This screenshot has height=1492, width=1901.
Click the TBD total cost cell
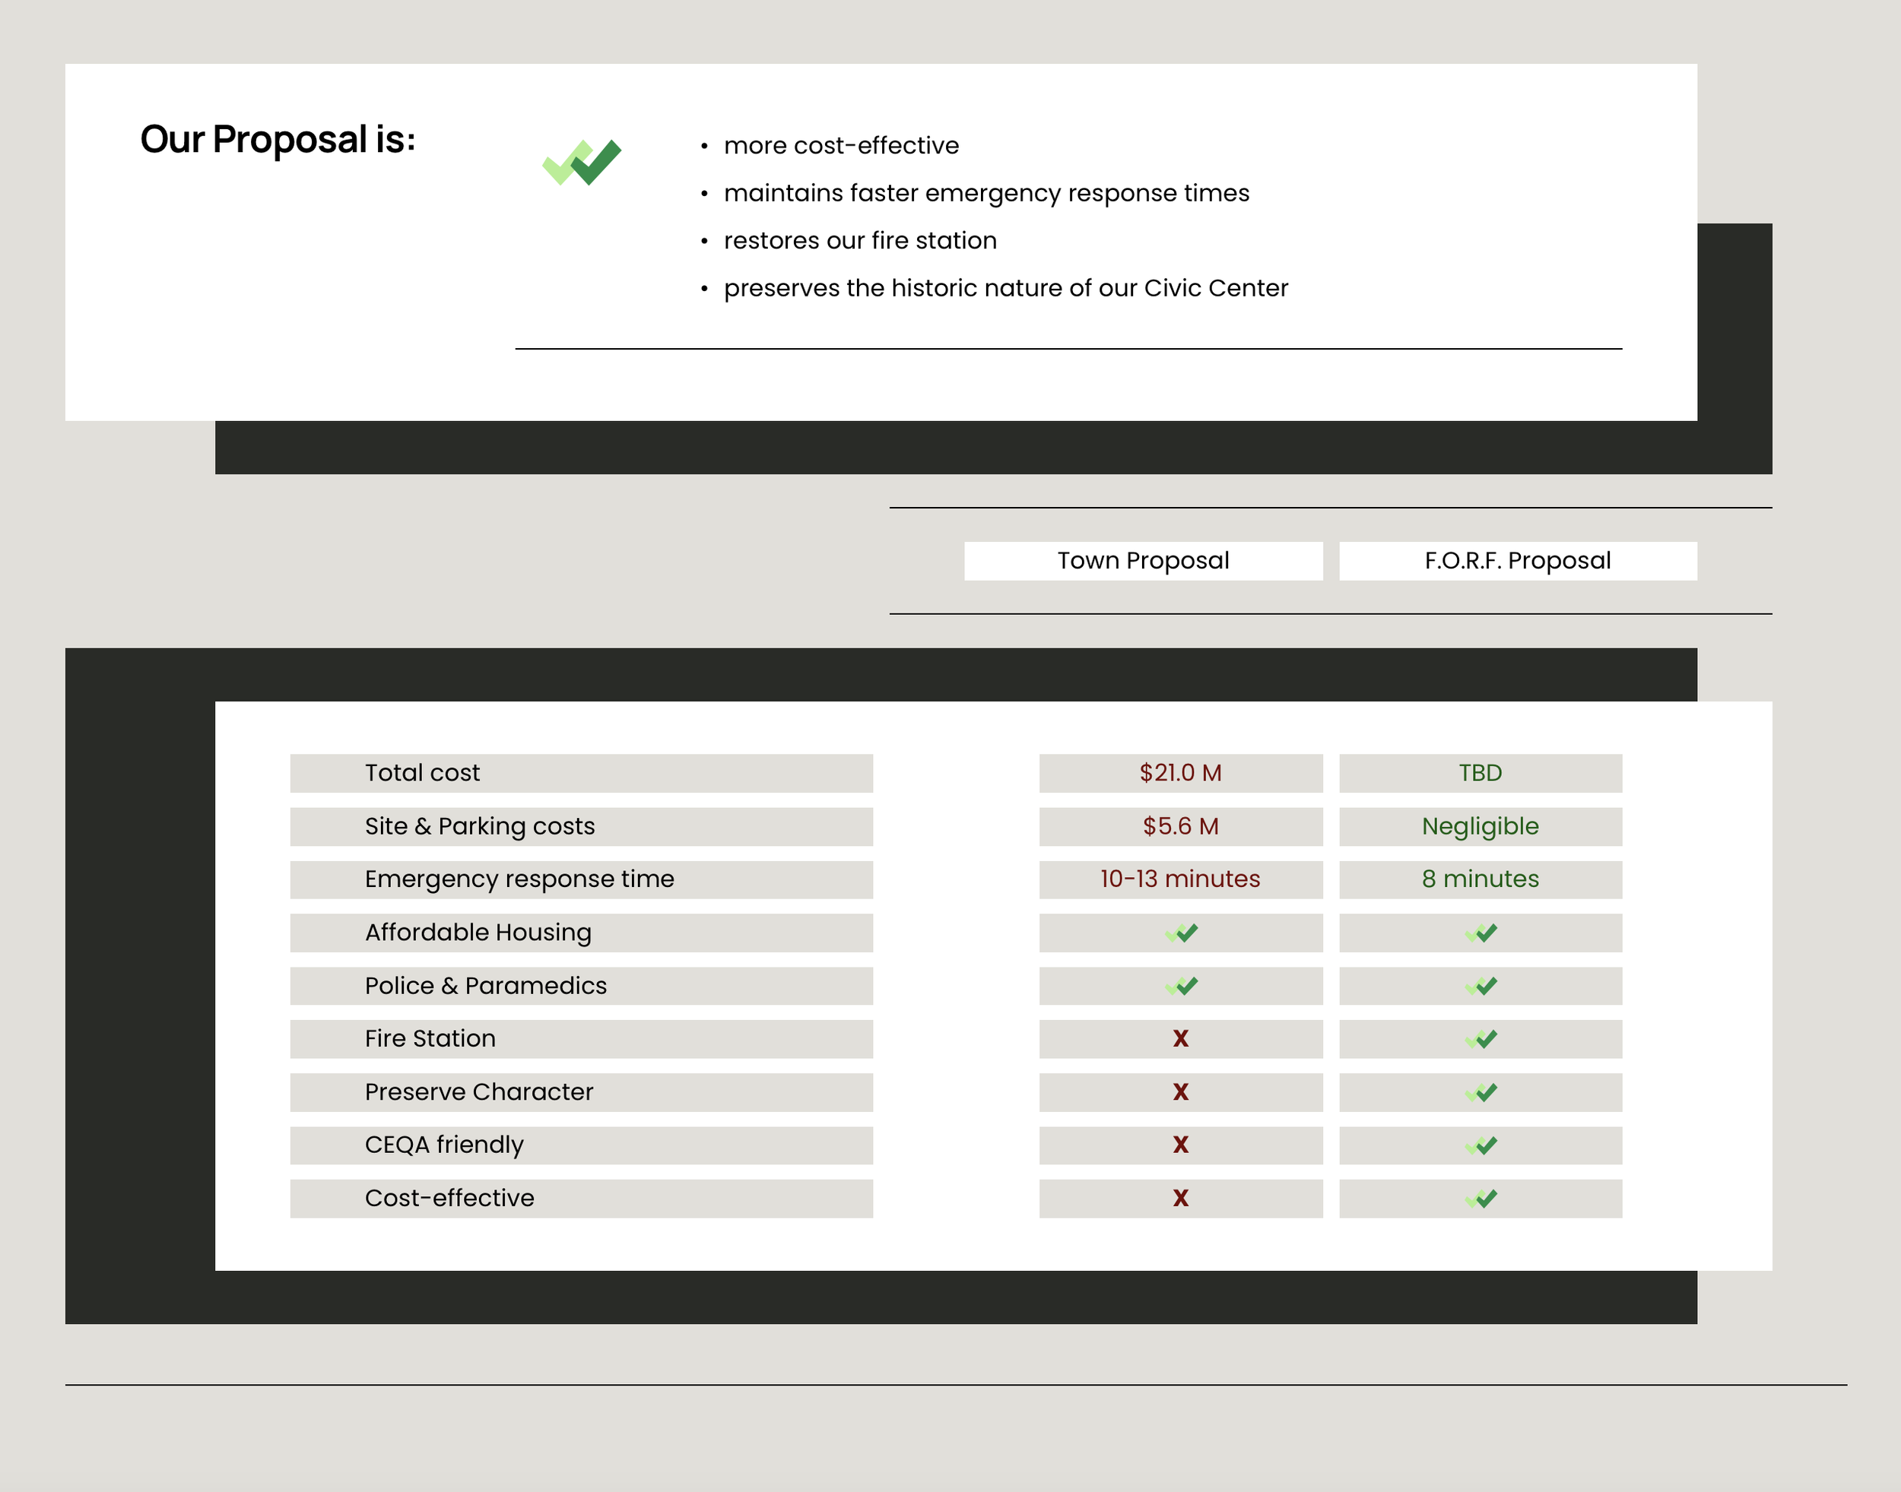pos(1480,773)
